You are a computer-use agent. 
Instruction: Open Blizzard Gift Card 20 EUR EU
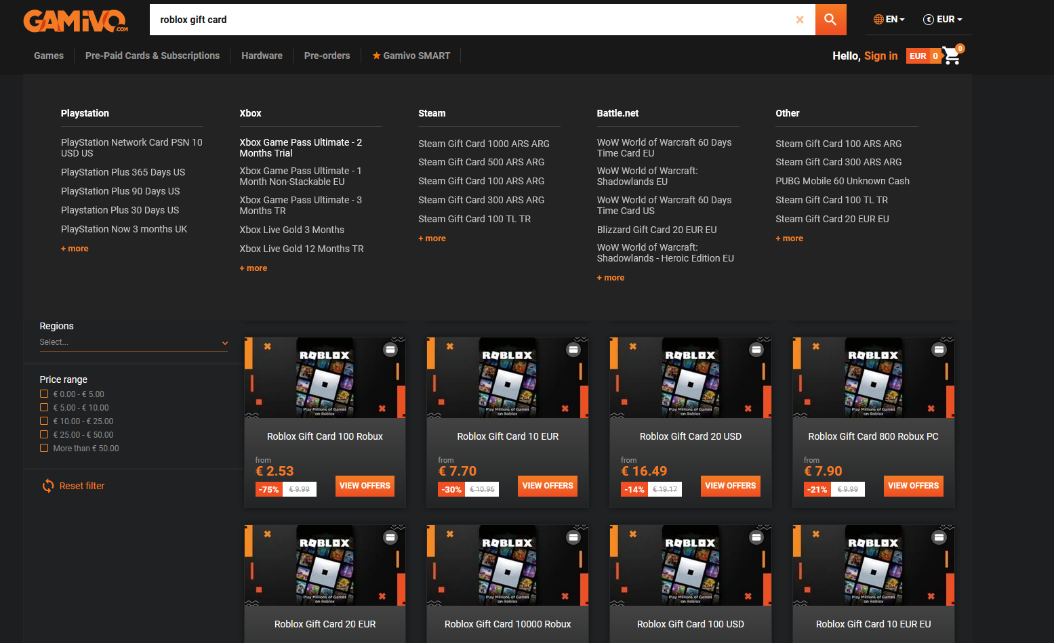coord(657,230)
